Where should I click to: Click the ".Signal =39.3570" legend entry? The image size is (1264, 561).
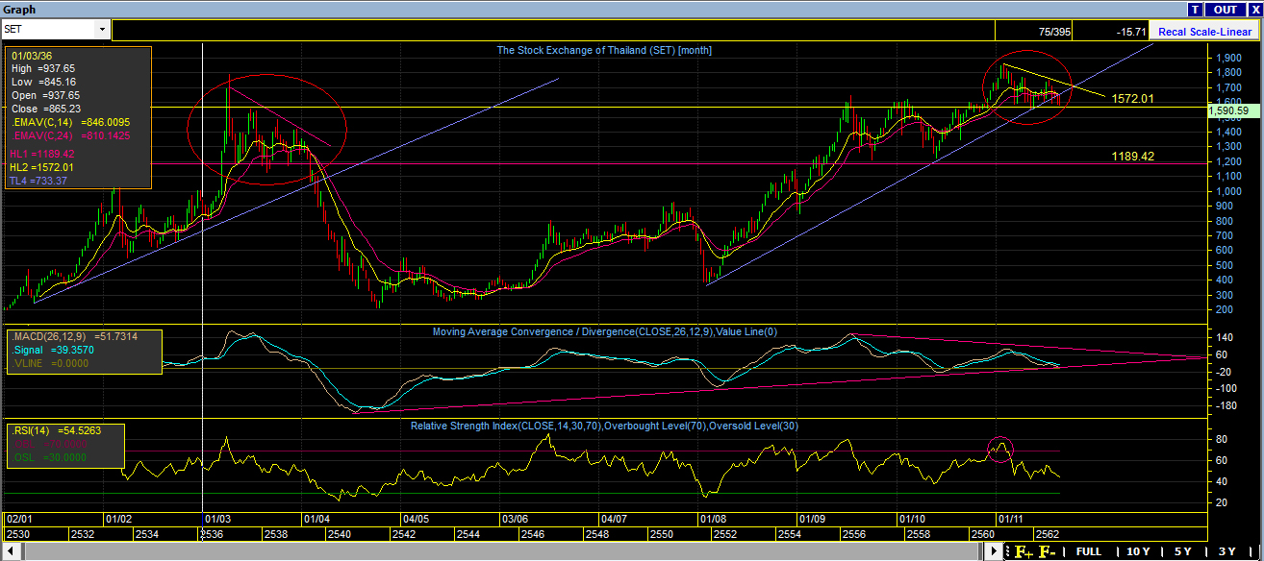pos(53,351)
